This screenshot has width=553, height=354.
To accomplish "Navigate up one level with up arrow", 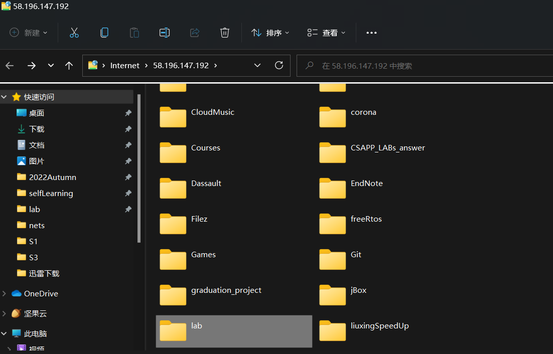I will click(69, 66).
